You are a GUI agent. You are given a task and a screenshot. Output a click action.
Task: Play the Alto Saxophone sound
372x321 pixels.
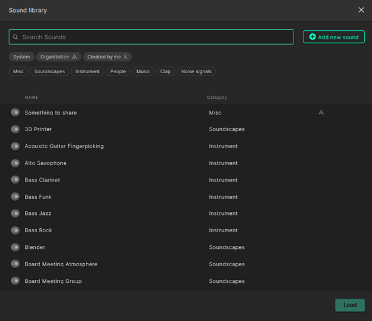click(15, 163)
